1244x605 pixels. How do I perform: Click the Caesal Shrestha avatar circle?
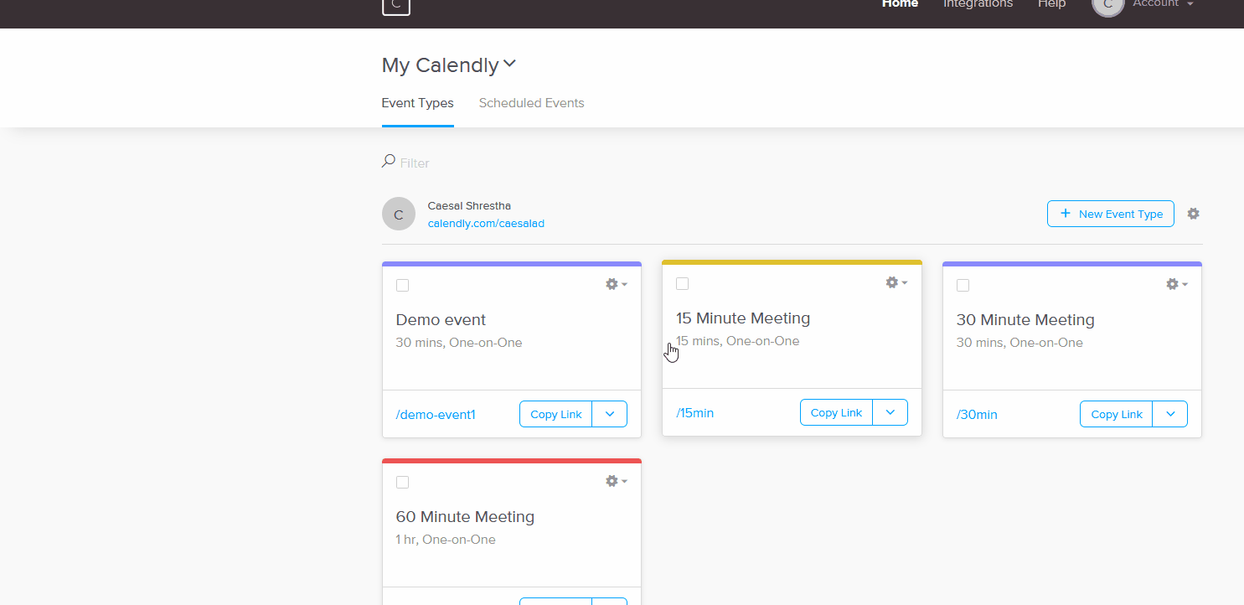pos(399,214)
